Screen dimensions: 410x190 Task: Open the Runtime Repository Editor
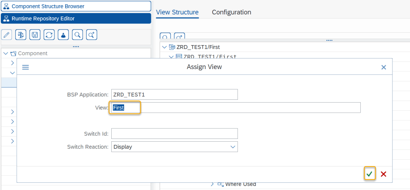point(76,18)
